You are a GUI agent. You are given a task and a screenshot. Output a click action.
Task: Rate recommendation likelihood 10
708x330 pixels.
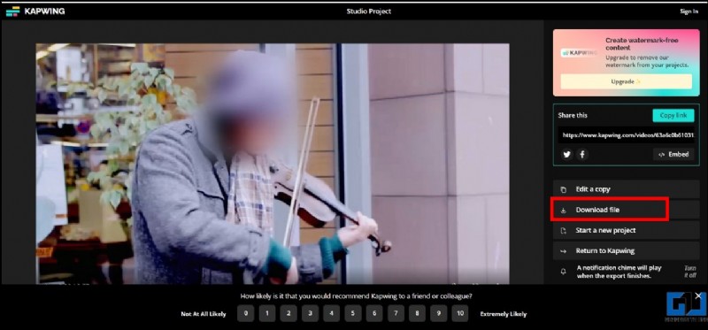tap(460, 313)
